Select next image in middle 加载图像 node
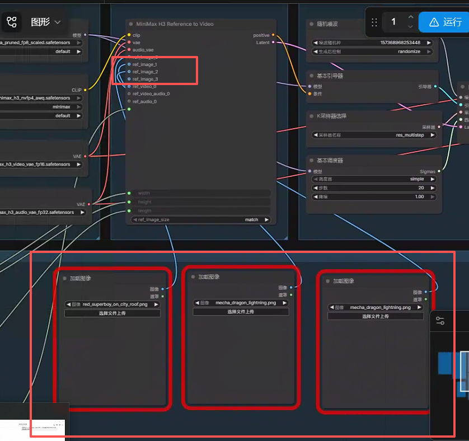The width and height of the screenshot is (469, 441). point(285,303)
